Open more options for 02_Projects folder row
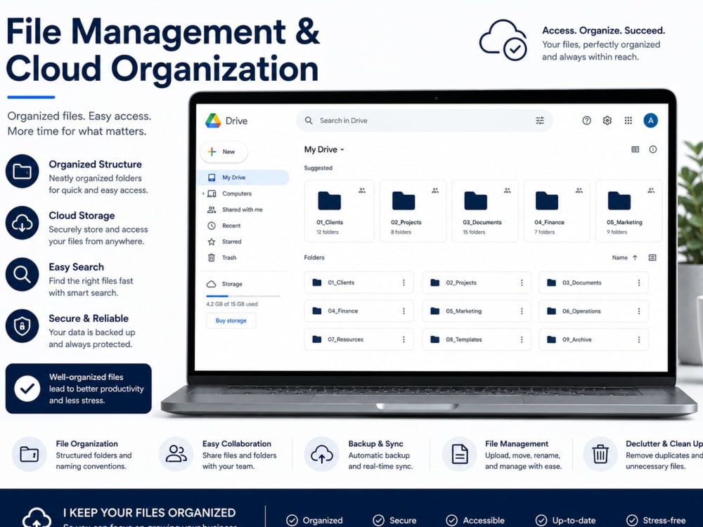703x527 pixels. click(522, 282)
